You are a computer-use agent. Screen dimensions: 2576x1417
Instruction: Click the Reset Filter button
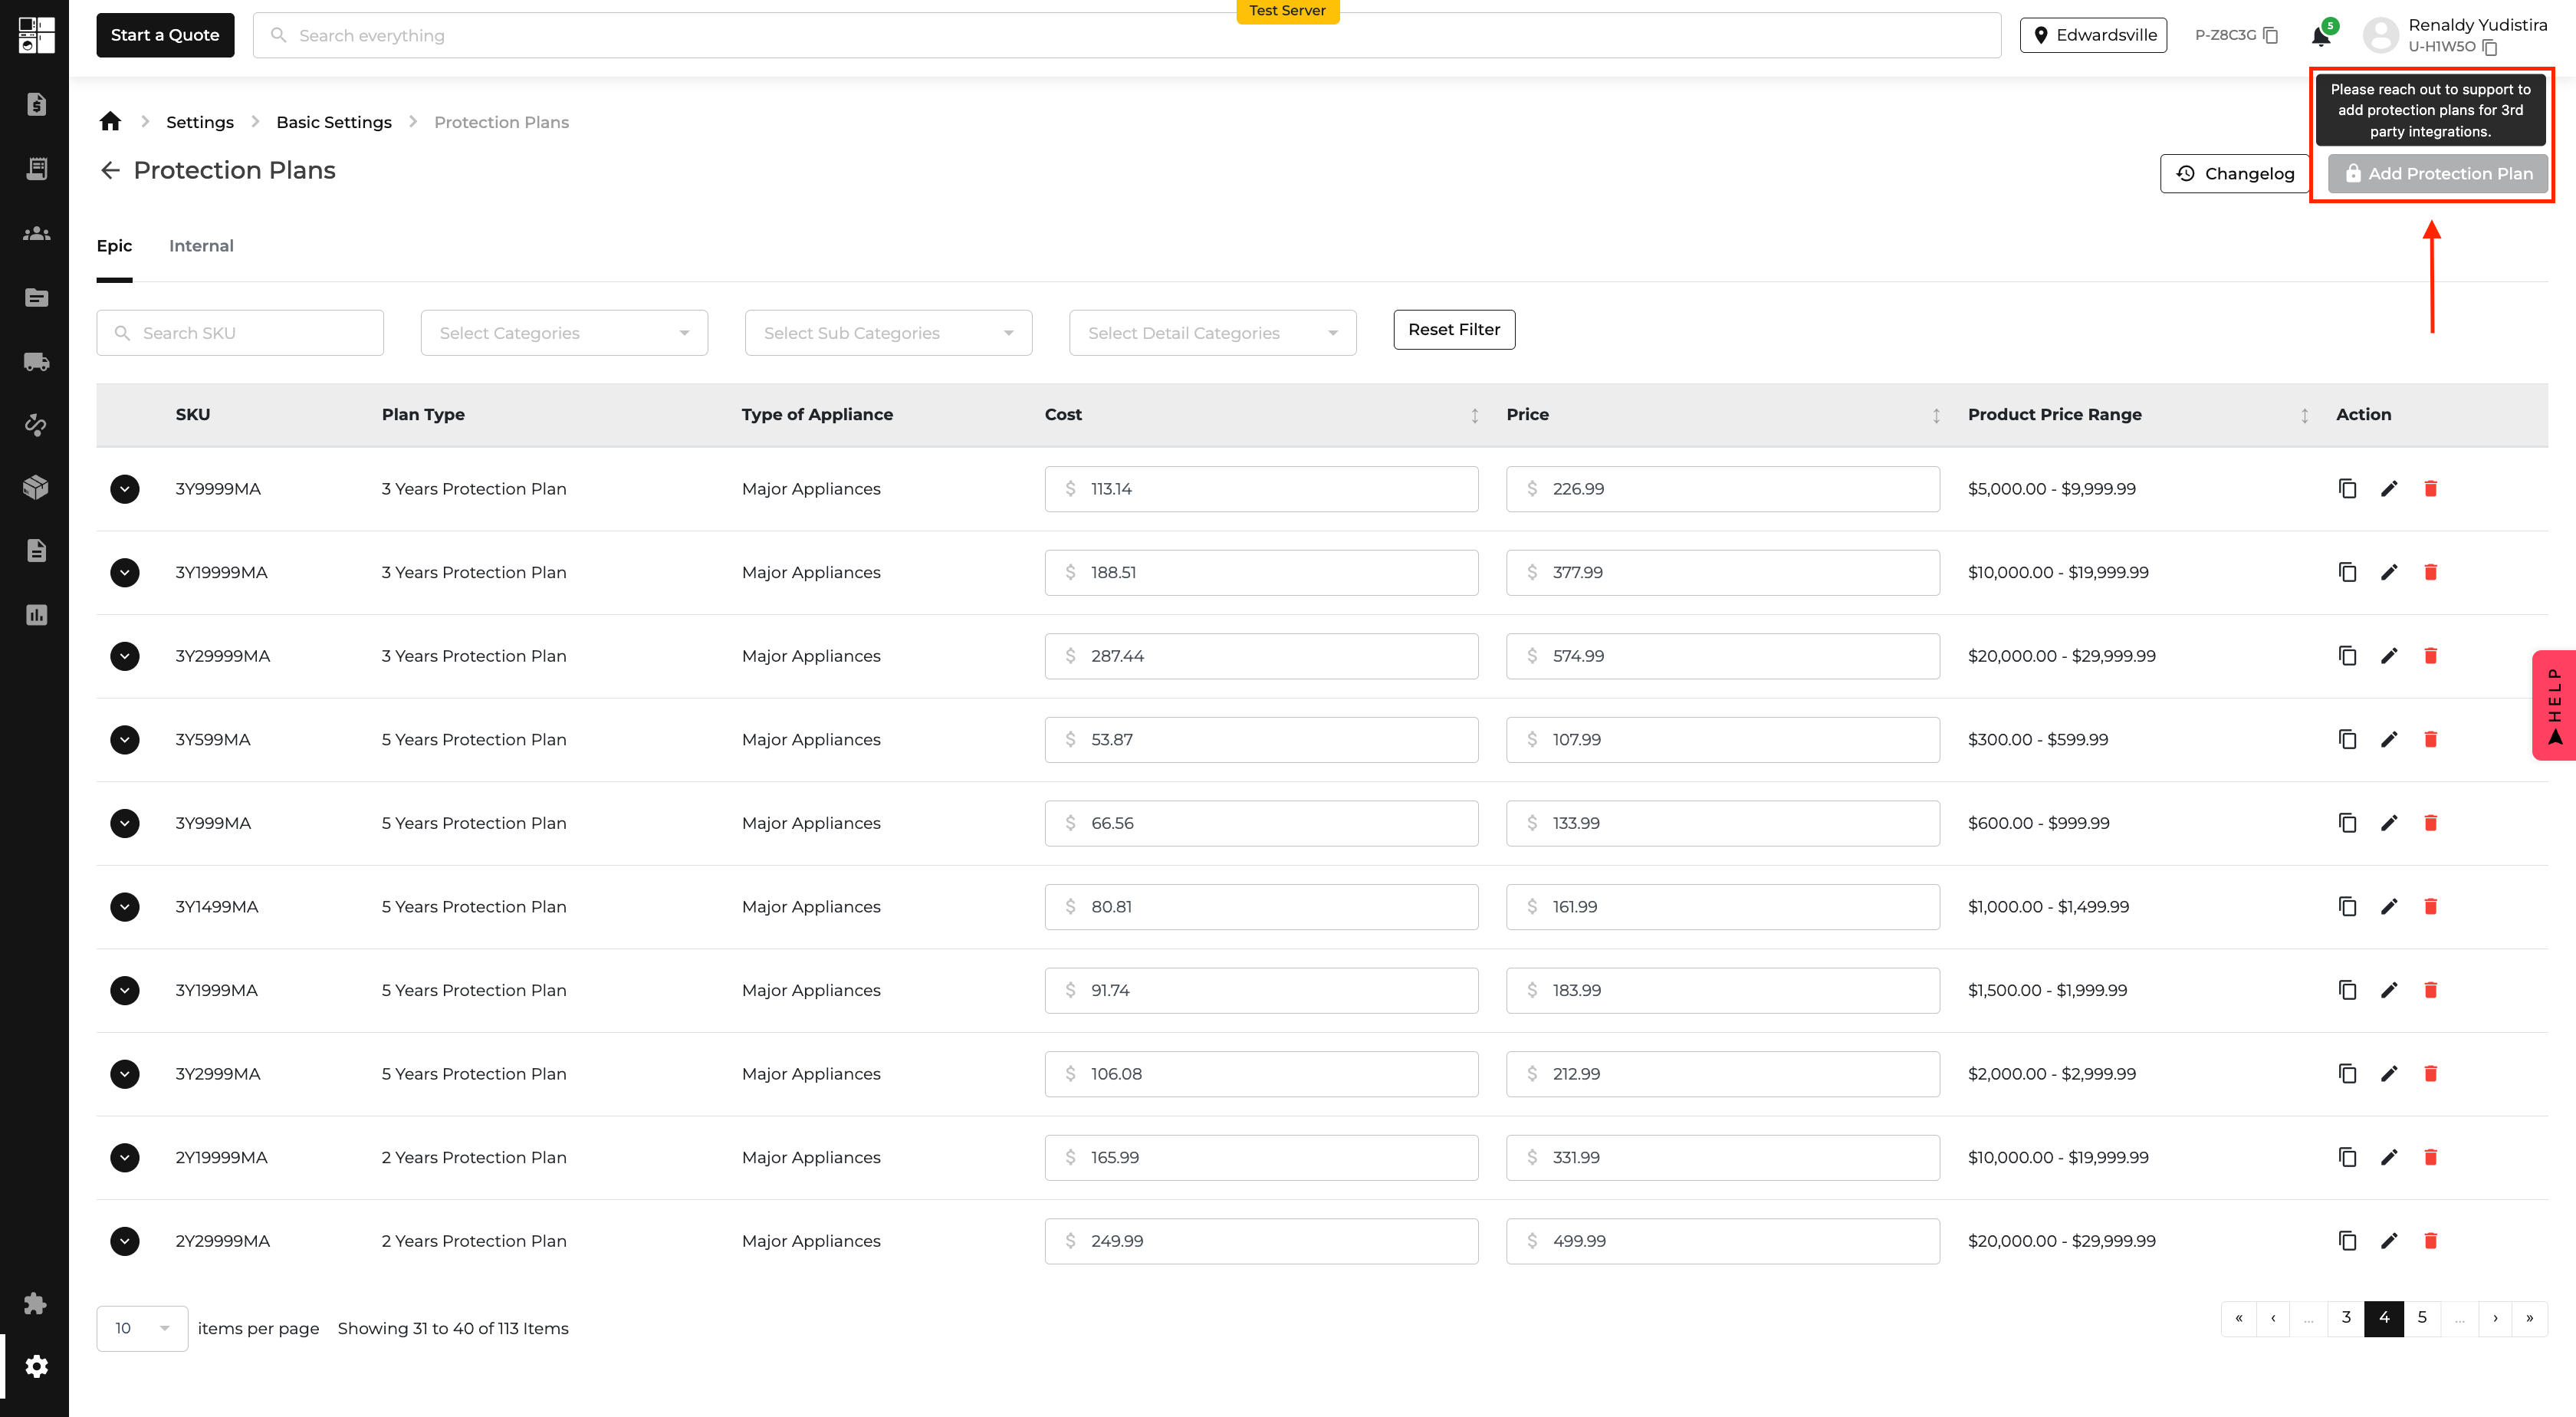click(1454, 330)
